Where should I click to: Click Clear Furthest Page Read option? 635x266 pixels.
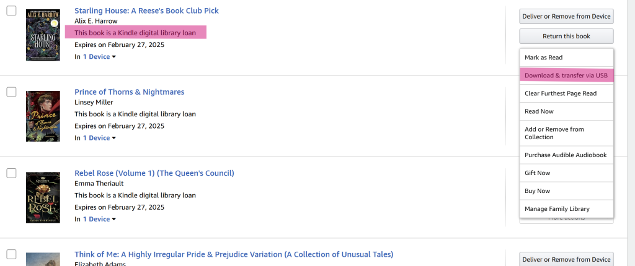pos(561,93)
